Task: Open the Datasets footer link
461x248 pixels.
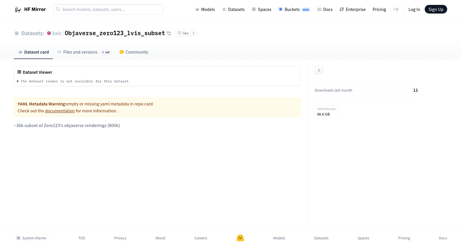Action: [321, 238]
